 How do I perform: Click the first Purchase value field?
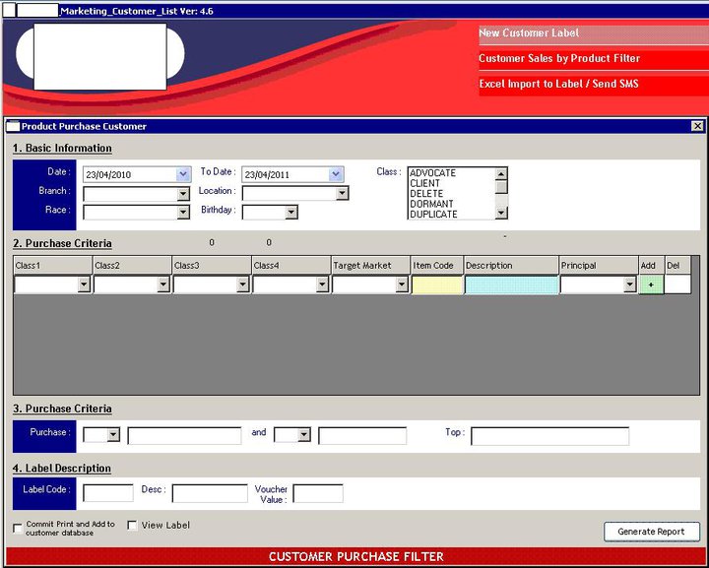tap(184, 436)
